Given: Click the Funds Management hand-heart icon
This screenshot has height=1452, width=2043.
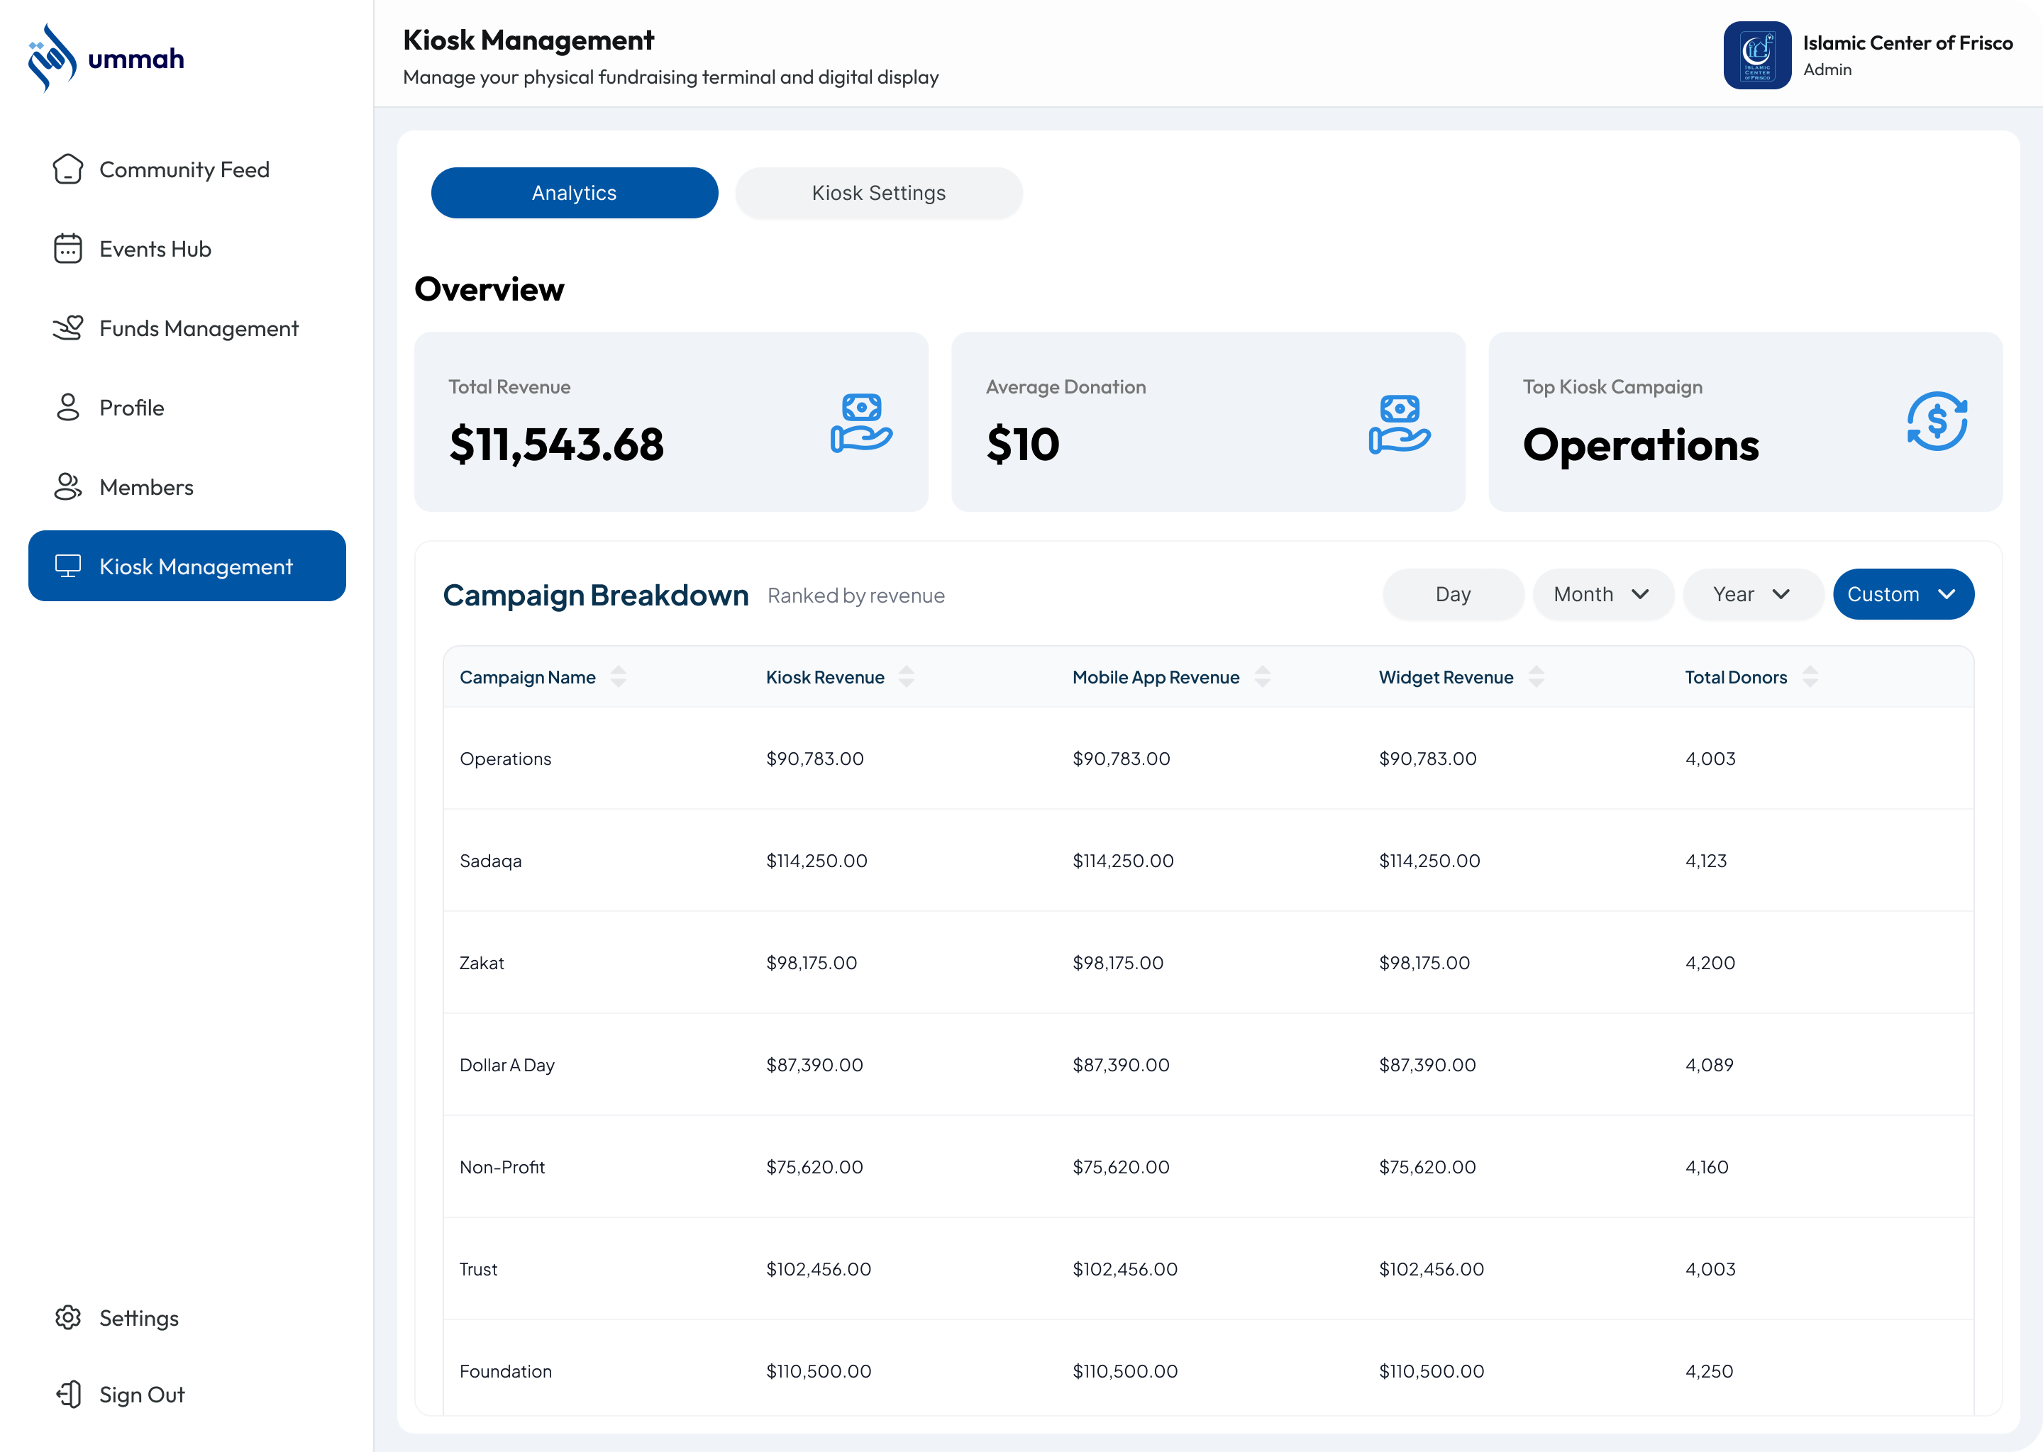Looking at the screenshot, I should (68, 328).
